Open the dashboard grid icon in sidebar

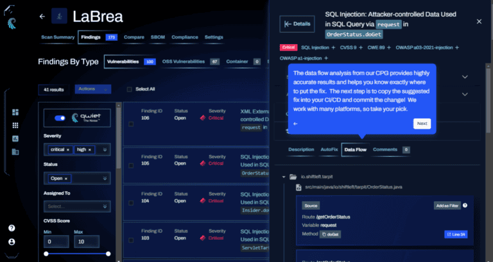pyautogui.click(x=15, y=112)
